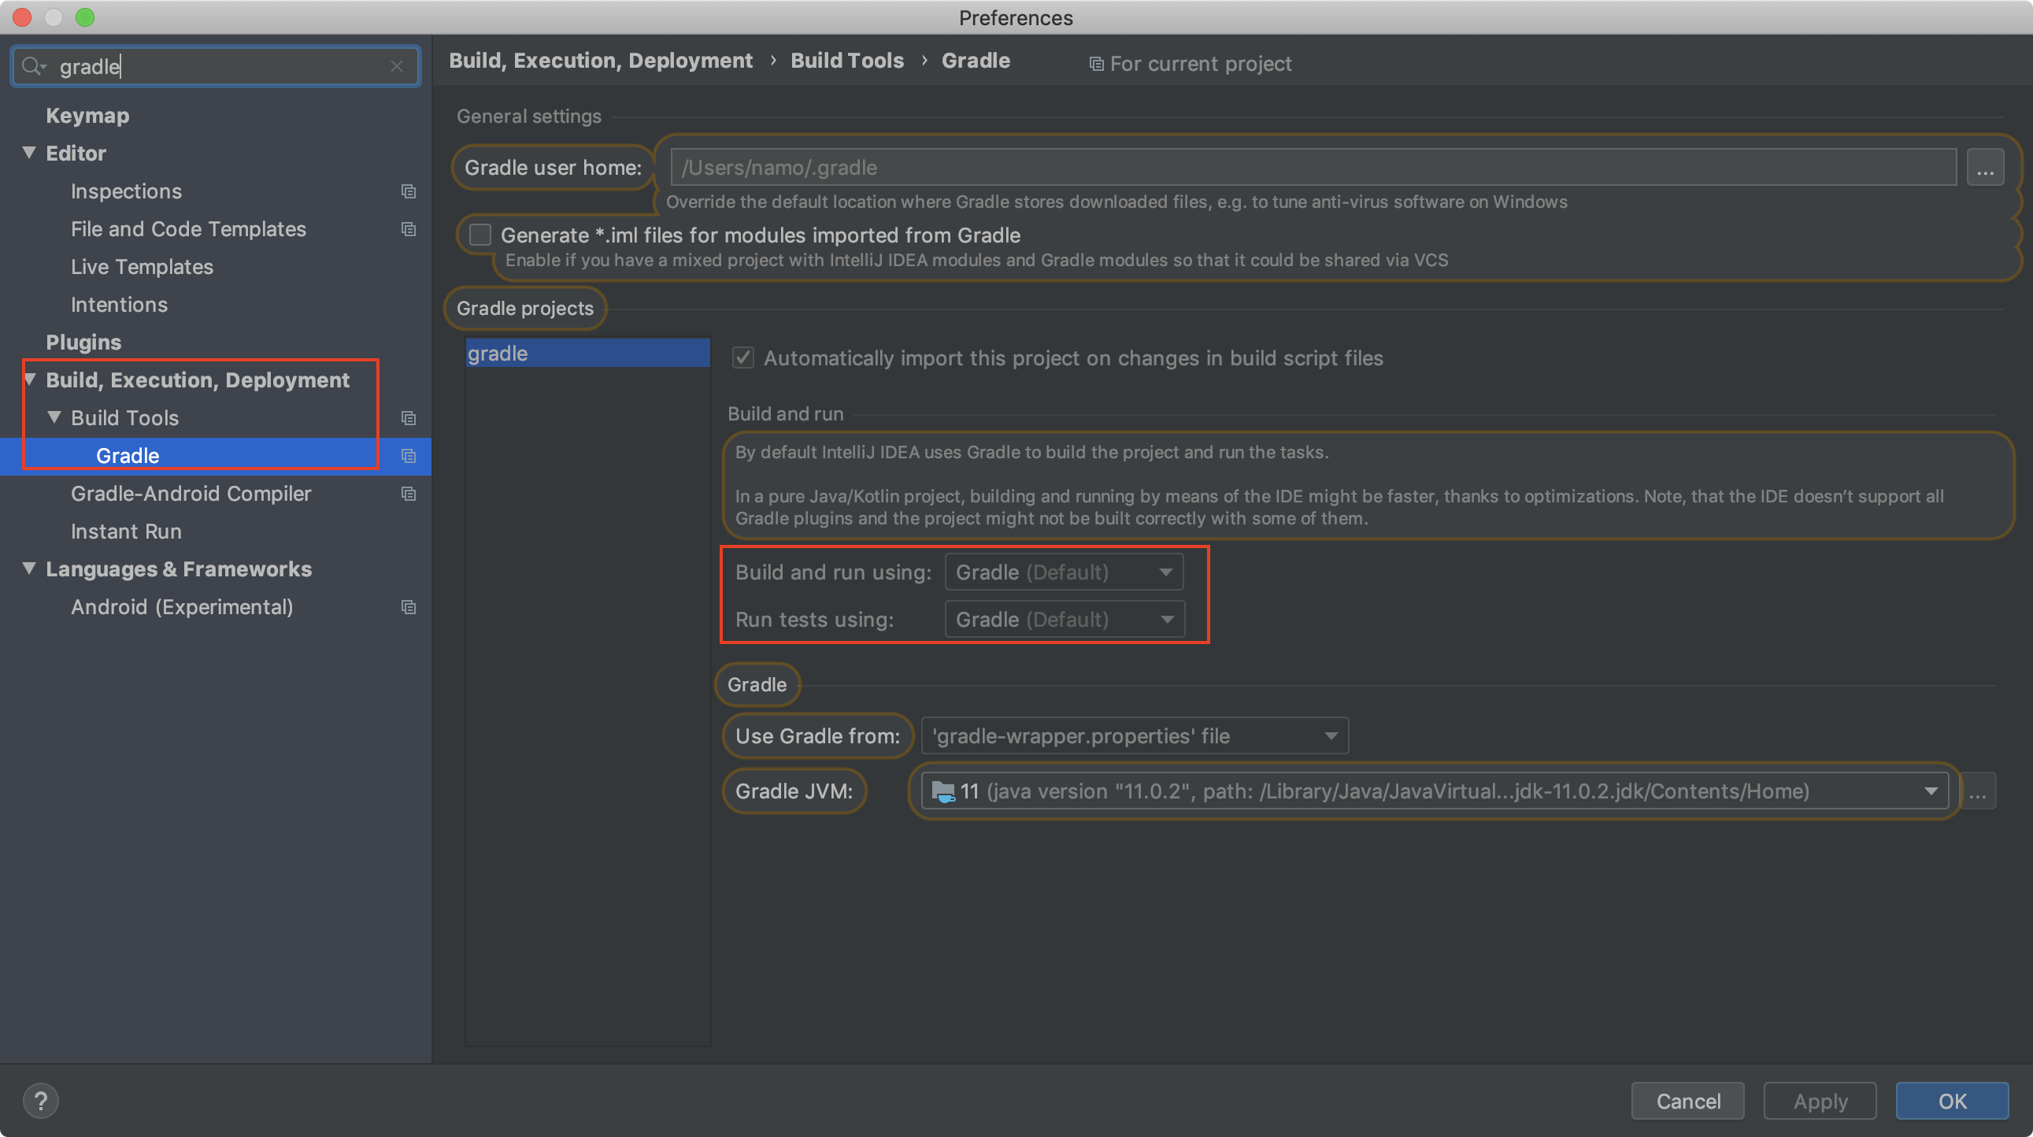Open the Intentions settings page
The width and height of the screenshot is (2033, 1137).
click(119, 305)
